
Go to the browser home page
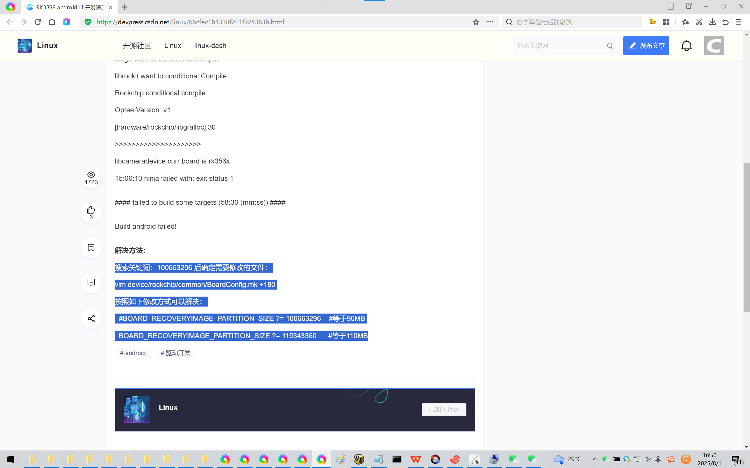pos(52,22)
